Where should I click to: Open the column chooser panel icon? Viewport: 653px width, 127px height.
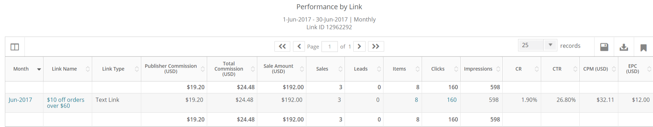click(15, 47)
